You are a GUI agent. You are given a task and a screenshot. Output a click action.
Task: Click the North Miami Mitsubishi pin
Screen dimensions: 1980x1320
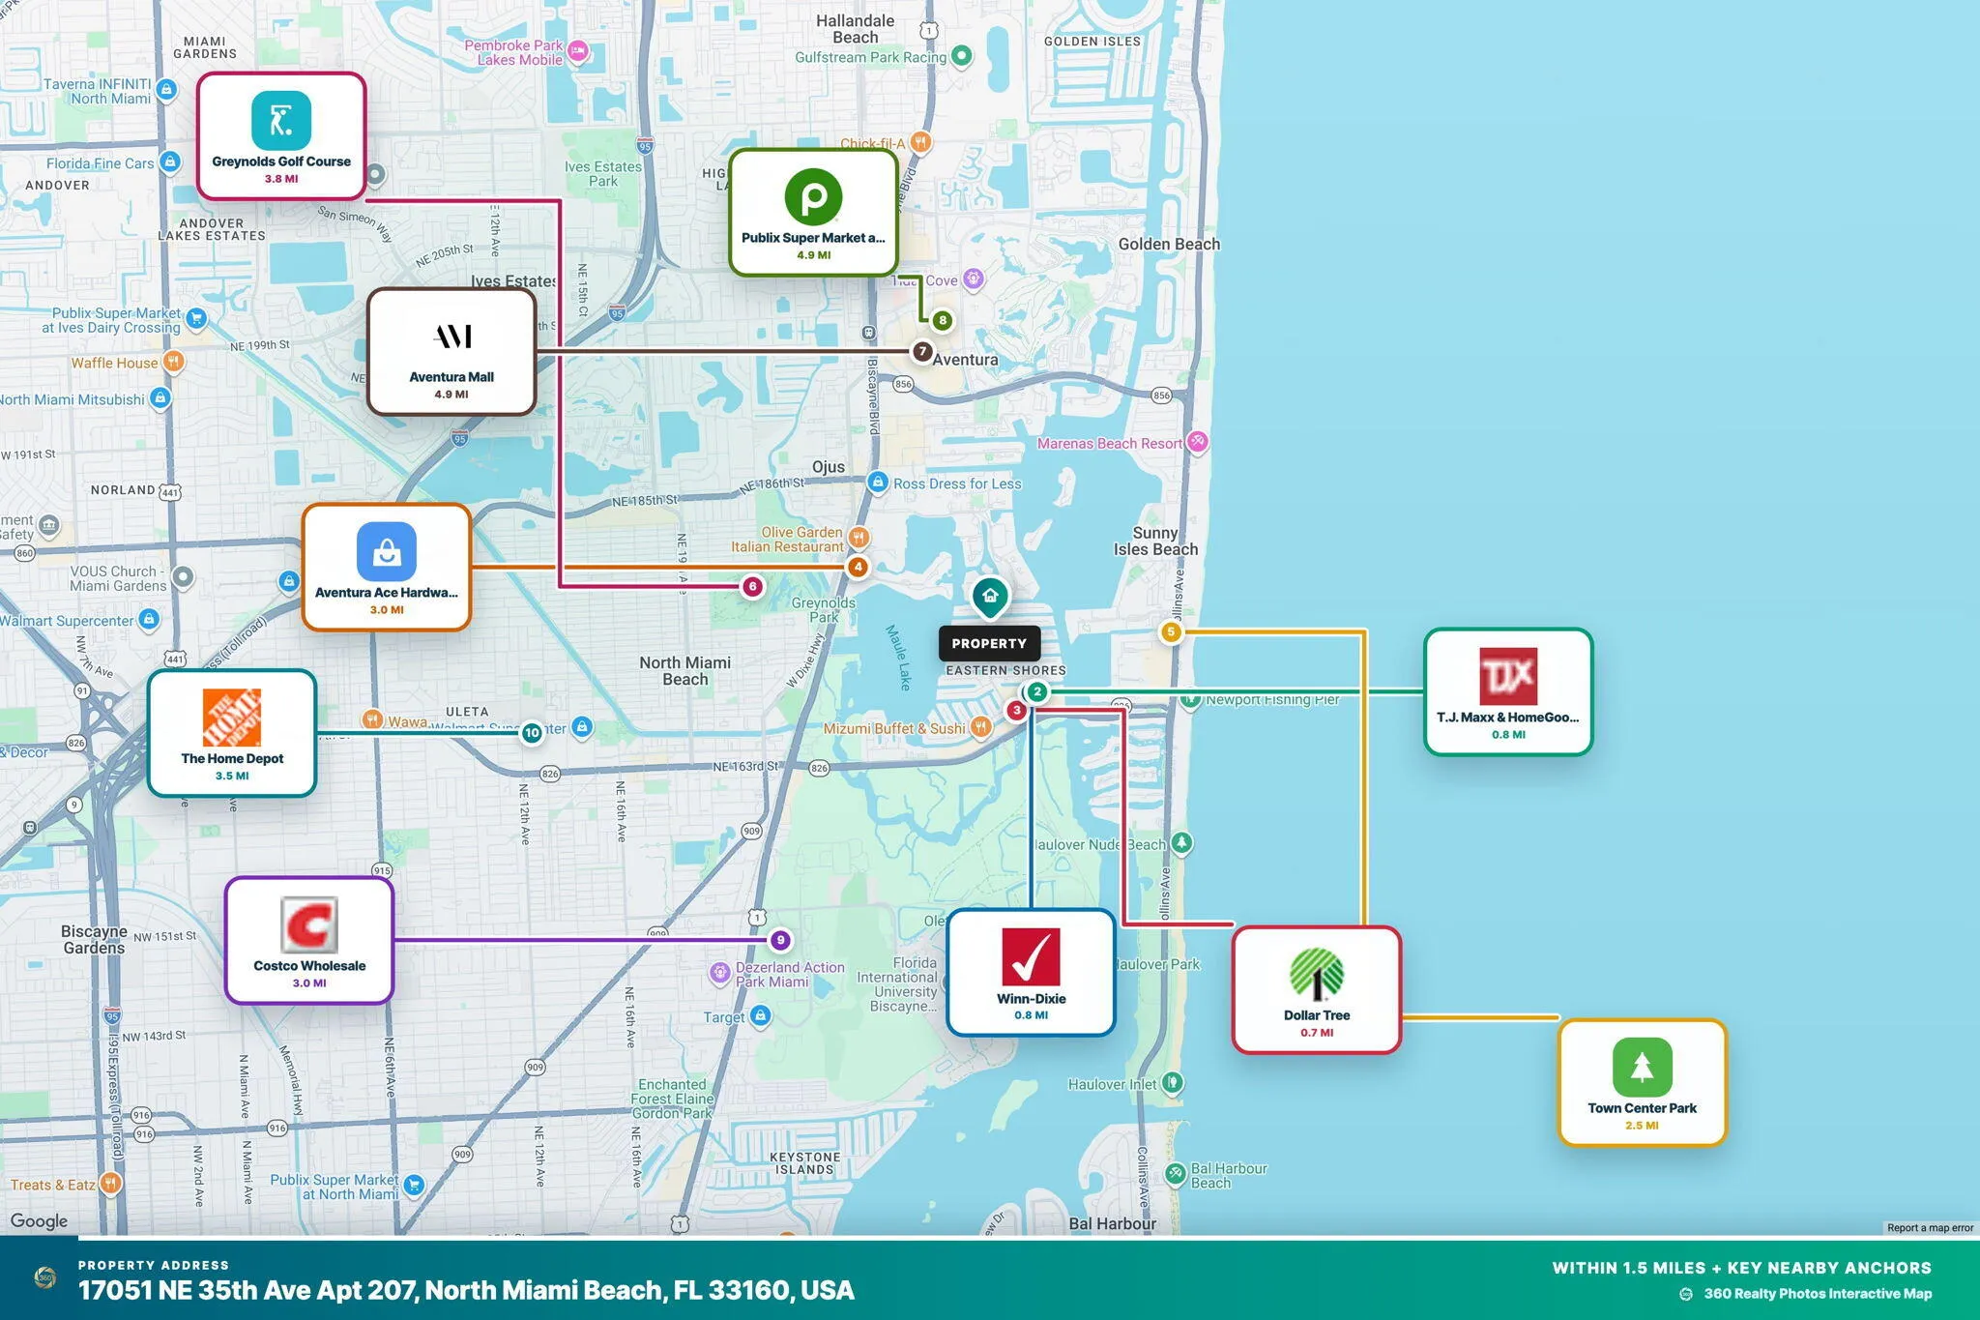point(160,398)
